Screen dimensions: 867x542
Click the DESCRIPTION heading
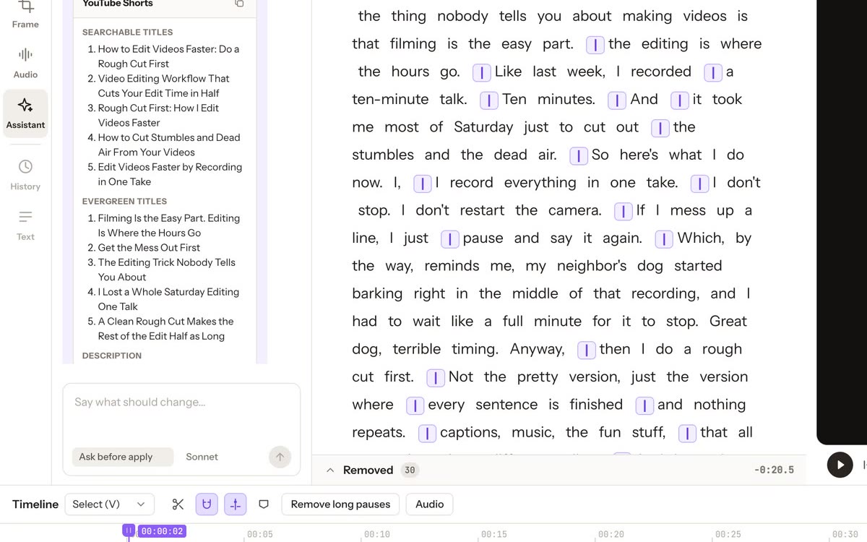pos(112,356)
